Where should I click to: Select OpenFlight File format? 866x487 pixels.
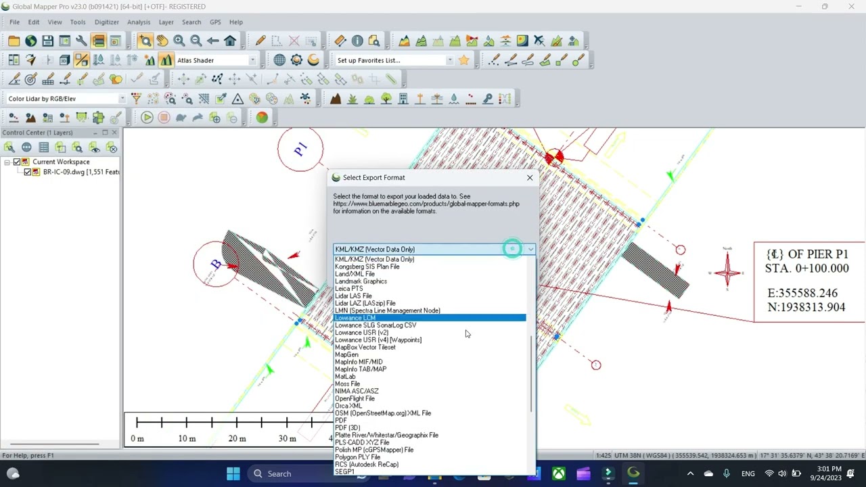tap(430, 398)
